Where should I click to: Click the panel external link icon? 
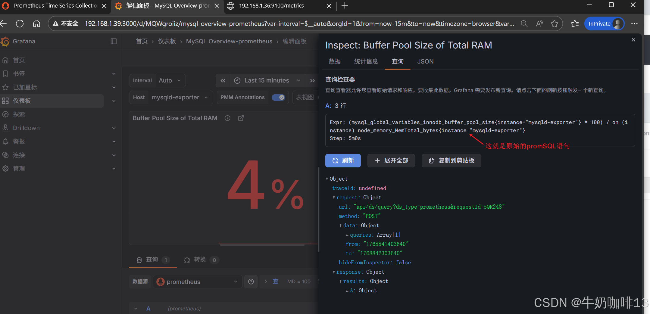click(241, 118)
